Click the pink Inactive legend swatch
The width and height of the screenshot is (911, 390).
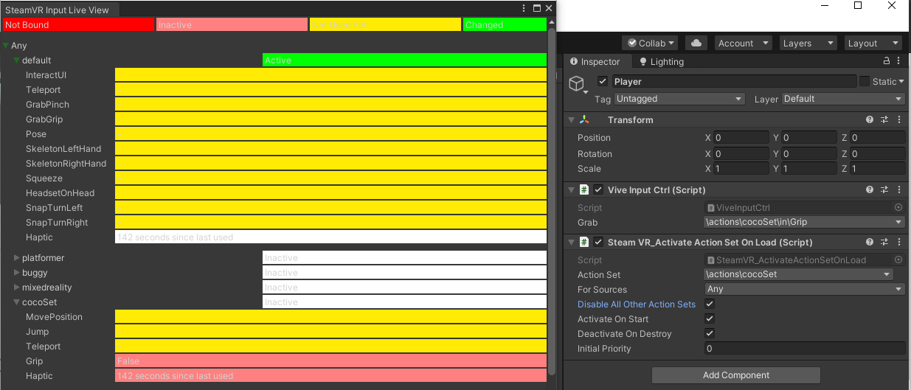(x=232, y=24)
